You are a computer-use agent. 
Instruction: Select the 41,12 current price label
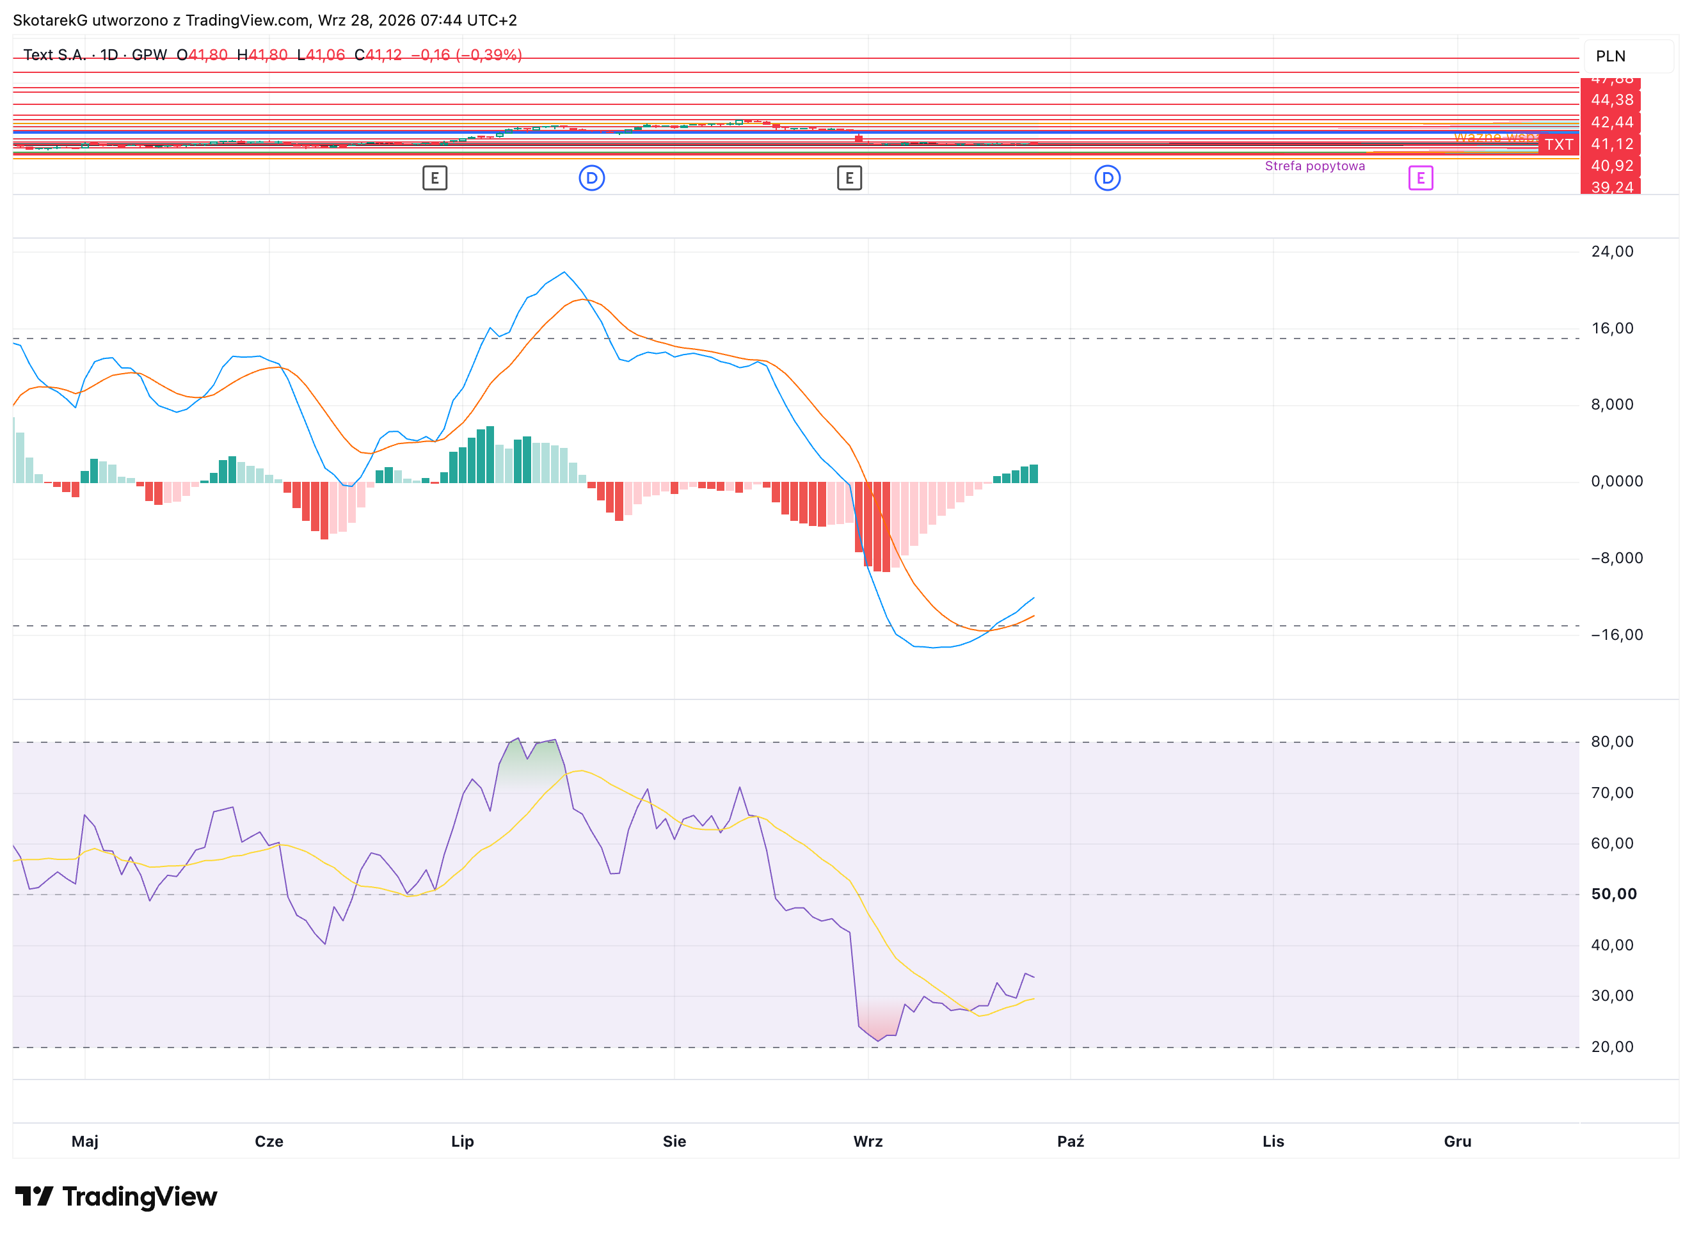[1611, 144]
